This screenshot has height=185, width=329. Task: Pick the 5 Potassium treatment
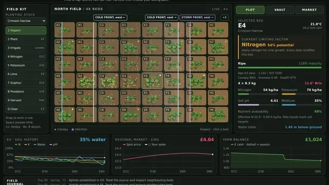tap(26, 65)
